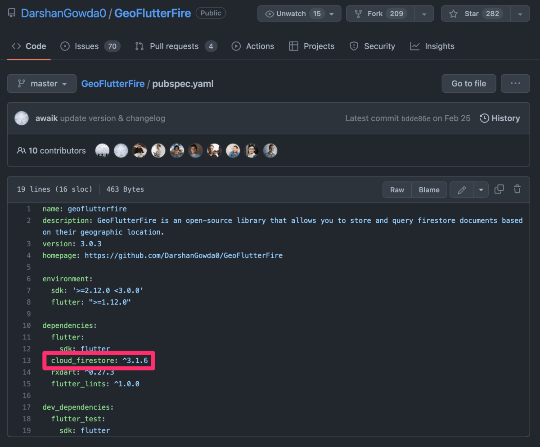Select the Actions tab play icon
The width and height of the screenshot is (540, 447).
click(236, 46)
